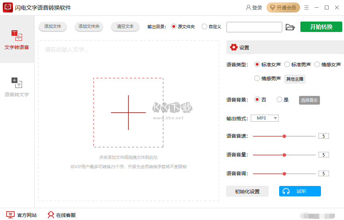Viewport: 344px width, 220px height.
Task: Adjust the 语音音速 speed slider
Action: pyautogui.click(x=284, y=136)
